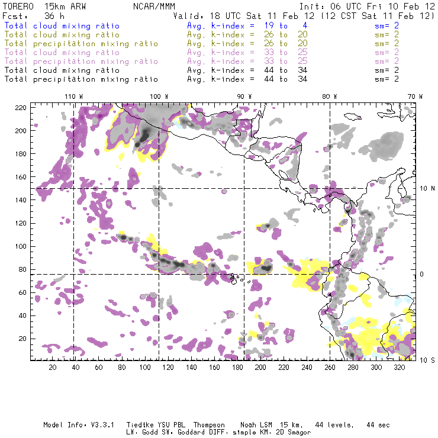Viewport: 438px width, 438px height.
Task: Click pink 'Total cloud mixing ratio' legend line
Action: click(62, 53)
